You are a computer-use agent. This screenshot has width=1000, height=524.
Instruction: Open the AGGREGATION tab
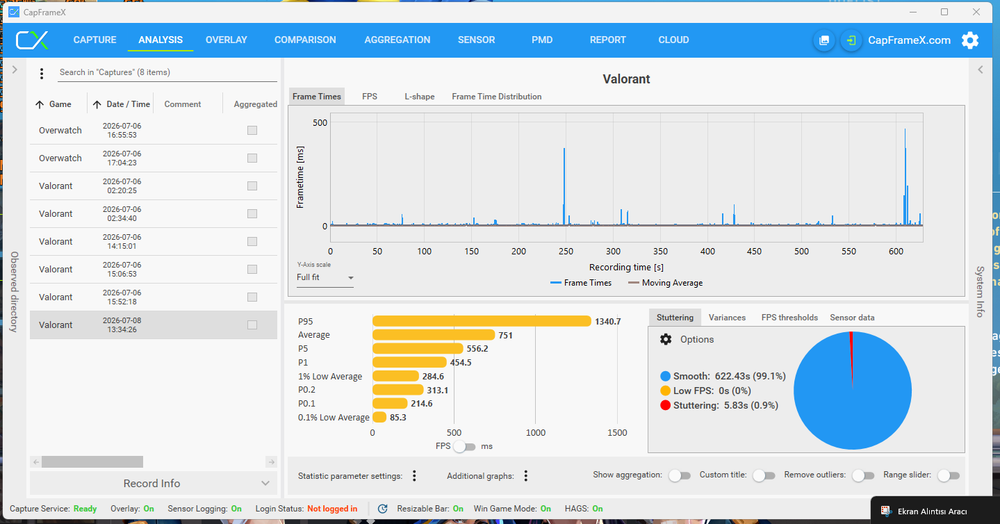[397, 40]
